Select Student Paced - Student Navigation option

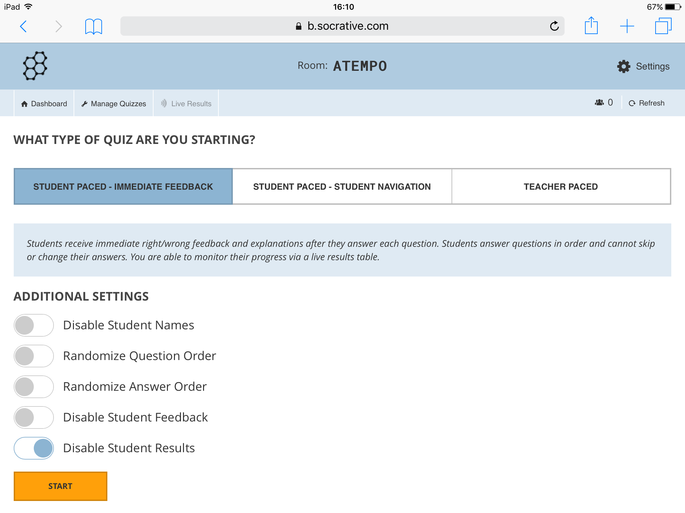tap(342, 186)
